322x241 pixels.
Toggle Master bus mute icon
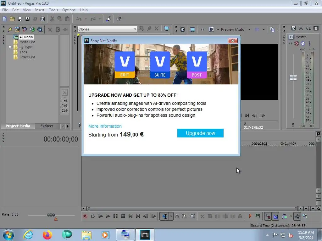(x=303, y=43)
